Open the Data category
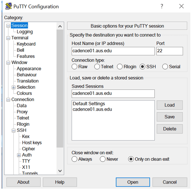 [22, 106]
